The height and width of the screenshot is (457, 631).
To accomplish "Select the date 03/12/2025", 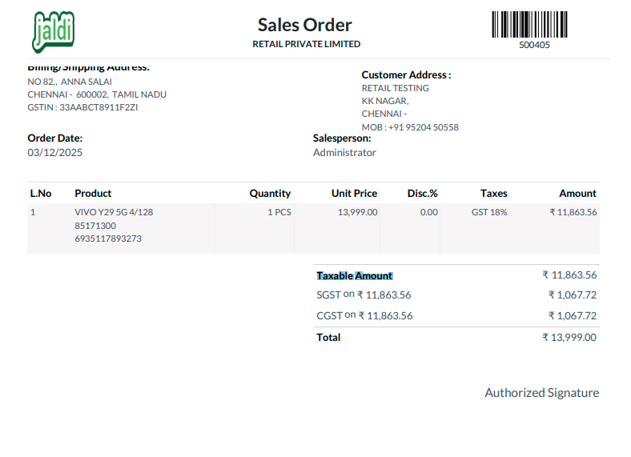I will [x=54, y=153].
